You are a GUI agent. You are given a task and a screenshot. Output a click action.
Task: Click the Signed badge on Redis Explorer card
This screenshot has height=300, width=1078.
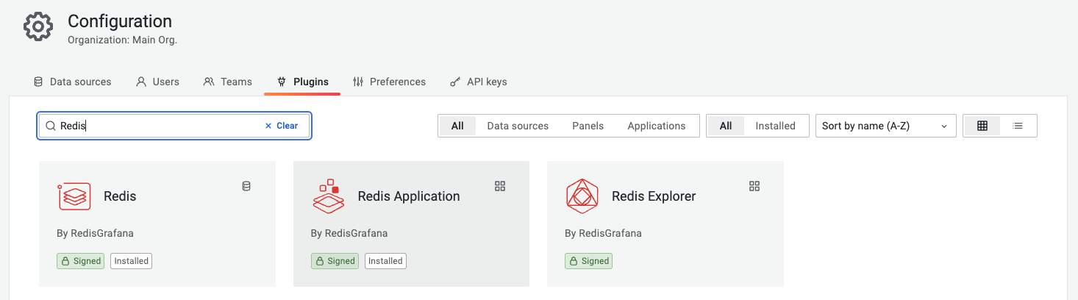[x=588, y=261]
